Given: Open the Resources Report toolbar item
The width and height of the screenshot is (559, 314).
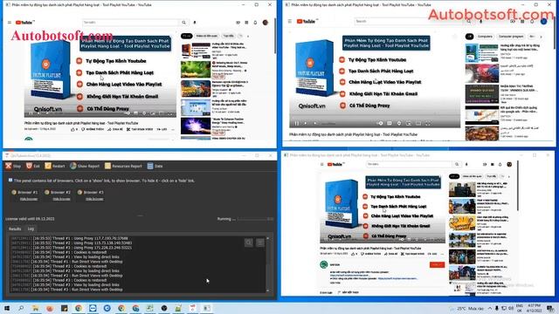Looking at the screenshot, I should [123, 166].
